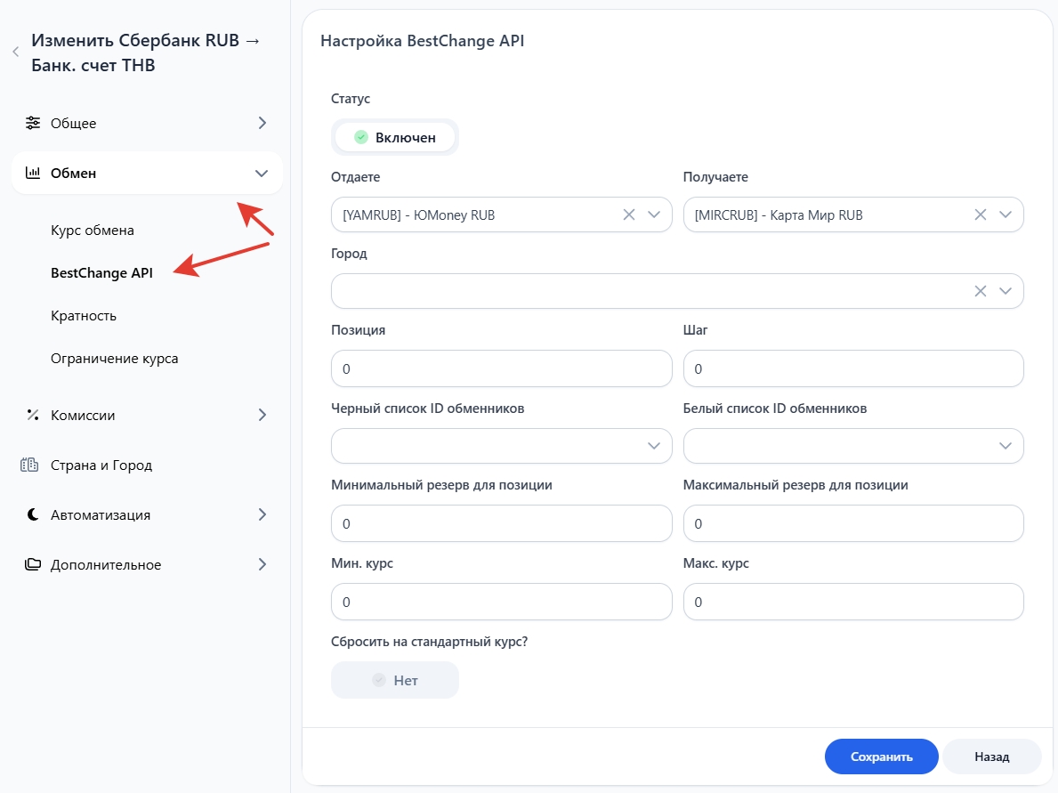This screenshot has height=793, width=1058.
Task: Click the chart icon next to Обмен
Action: (33, 173)
